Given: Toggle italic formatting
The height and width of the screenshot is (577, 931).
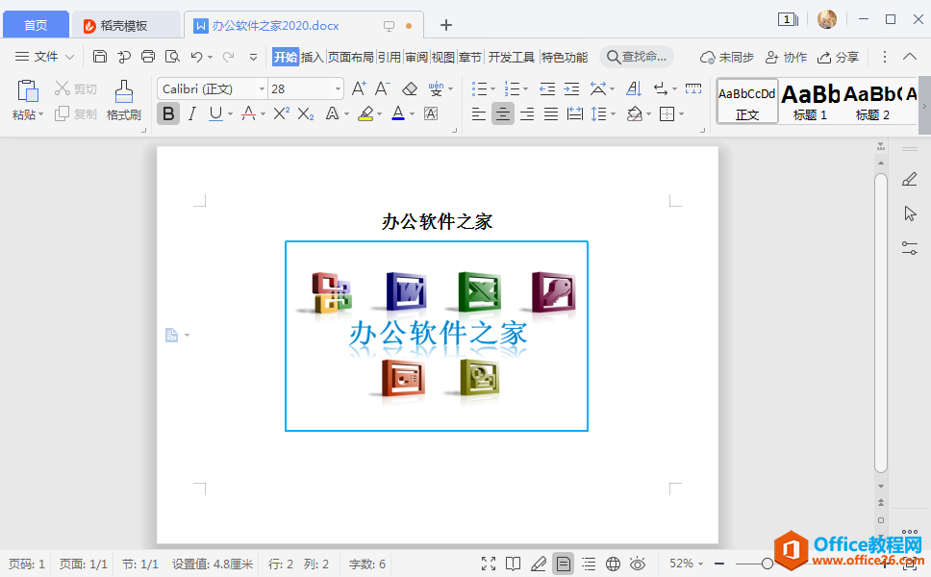Looking at the screenshot, I should 191,114.
